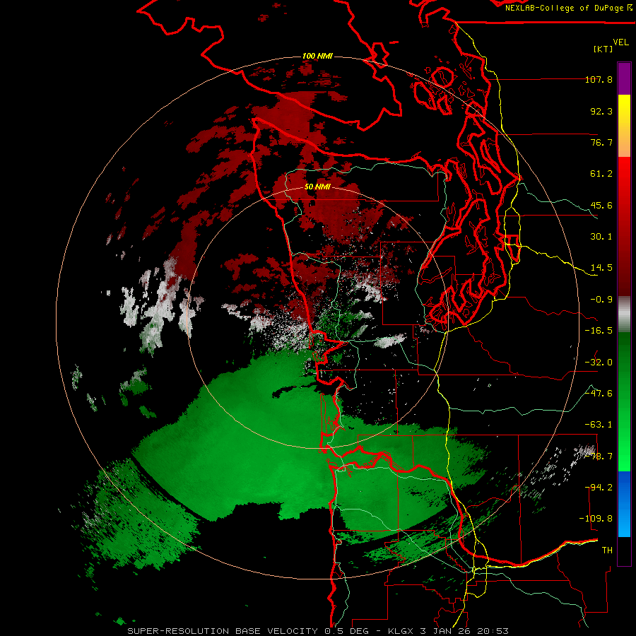Pick the gray near-zero segment of velocity scale
This screenshot has height=636, width=636.
click(x=624, y=314)
